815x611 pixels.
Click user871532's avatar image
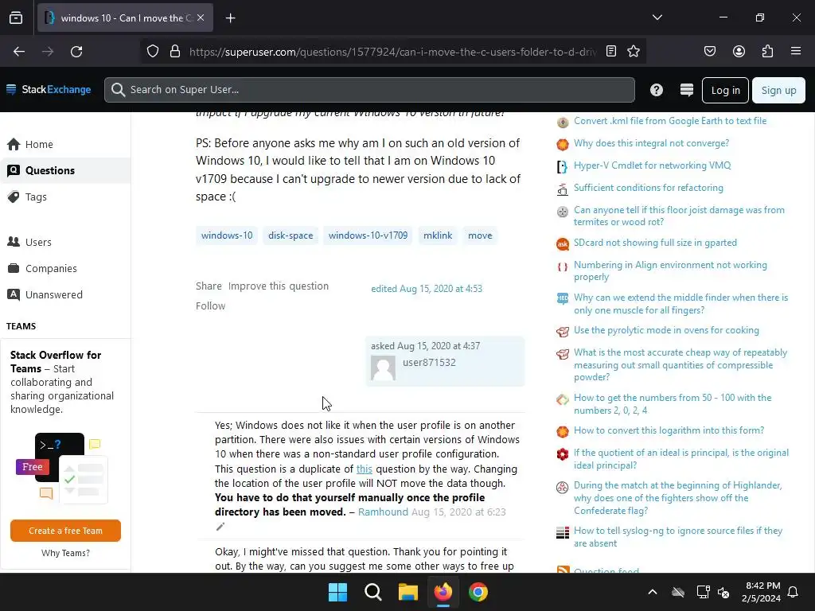point(383,368)
